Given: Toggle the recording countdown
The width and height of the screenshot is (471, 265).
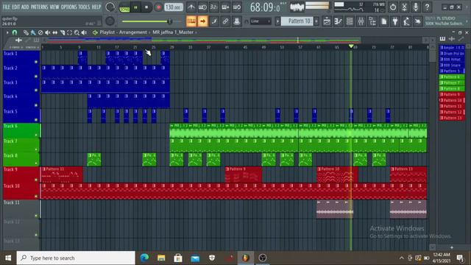Looking at the screenshot, I should [214, 7].
